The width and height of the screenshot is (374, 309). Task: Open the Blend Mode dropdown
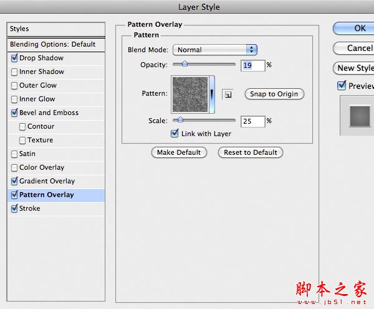tap(215, 50)
